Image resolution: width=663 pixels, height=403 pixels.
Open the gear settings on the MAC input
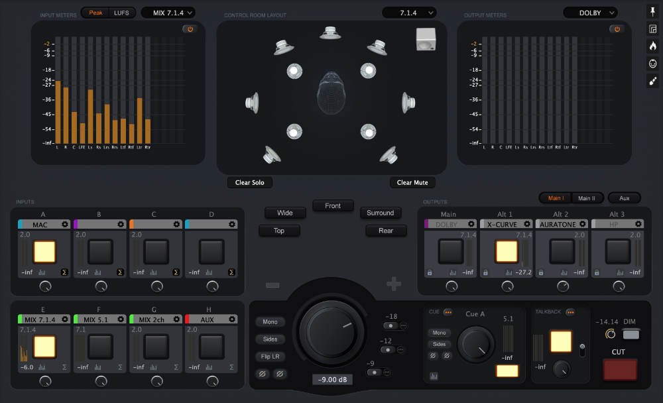point(64,224)
